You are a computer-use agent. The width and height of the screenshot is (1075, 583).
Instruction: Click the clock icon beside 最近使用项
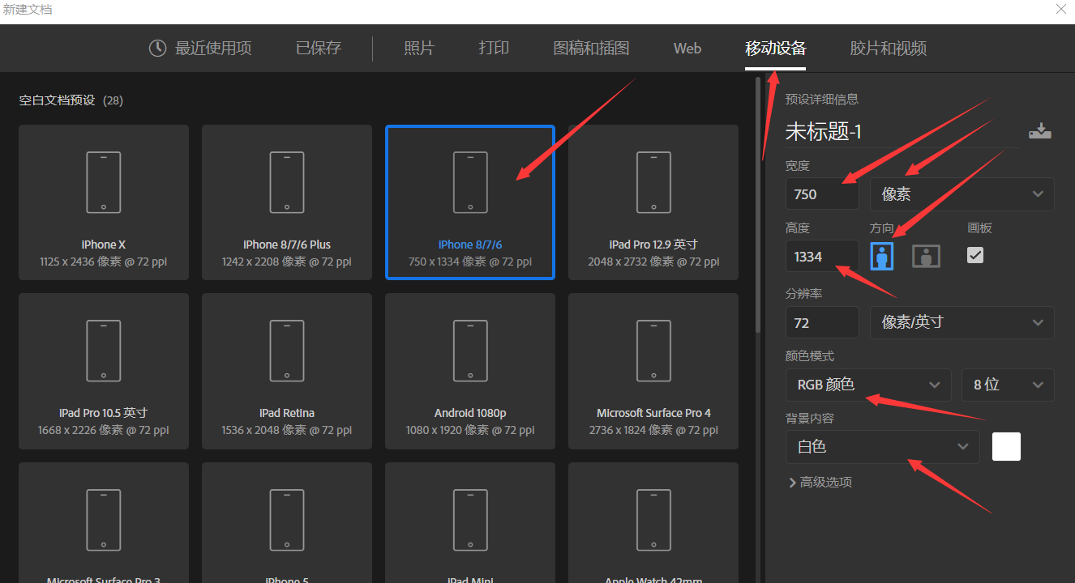(x=157, y=48)
